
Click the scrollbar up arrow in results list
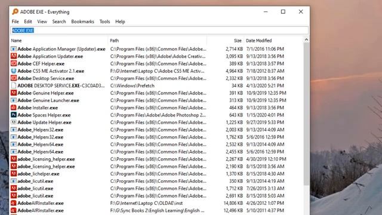tap(306, 40)
